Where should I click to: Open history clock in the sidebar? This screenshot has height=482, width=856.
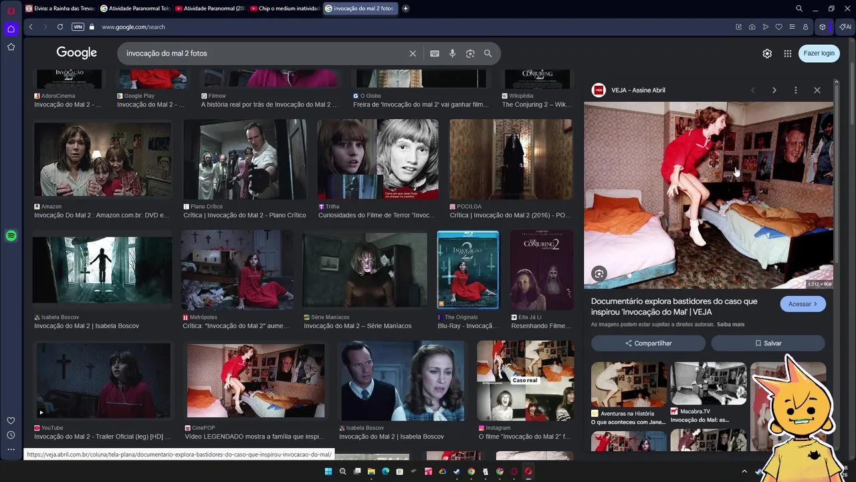tap(11, 435)
